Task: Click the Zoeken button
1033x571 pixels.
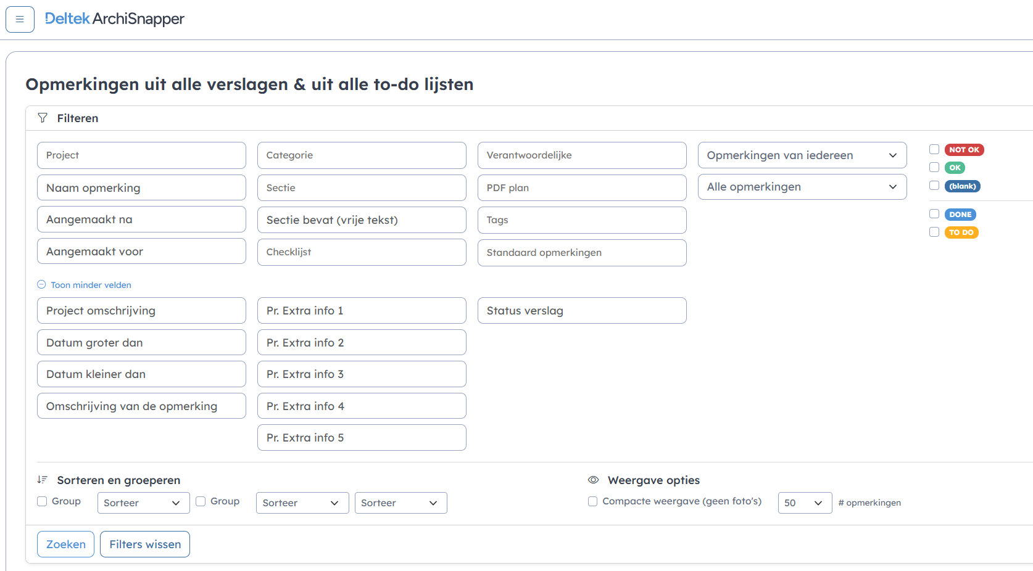Action: click(x=66, y=544)
